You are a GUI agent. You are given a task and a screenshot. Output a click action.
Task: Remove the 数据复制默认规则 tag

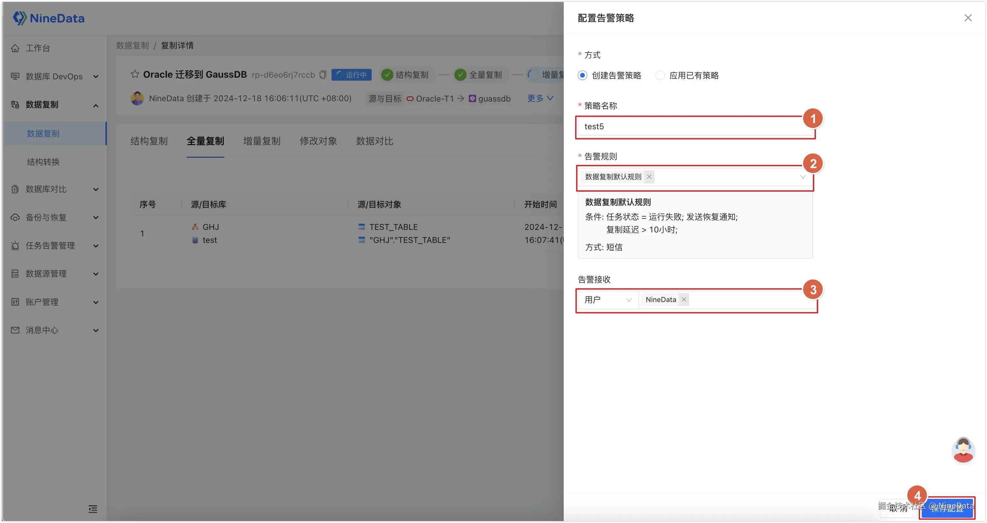coord(649,177)
